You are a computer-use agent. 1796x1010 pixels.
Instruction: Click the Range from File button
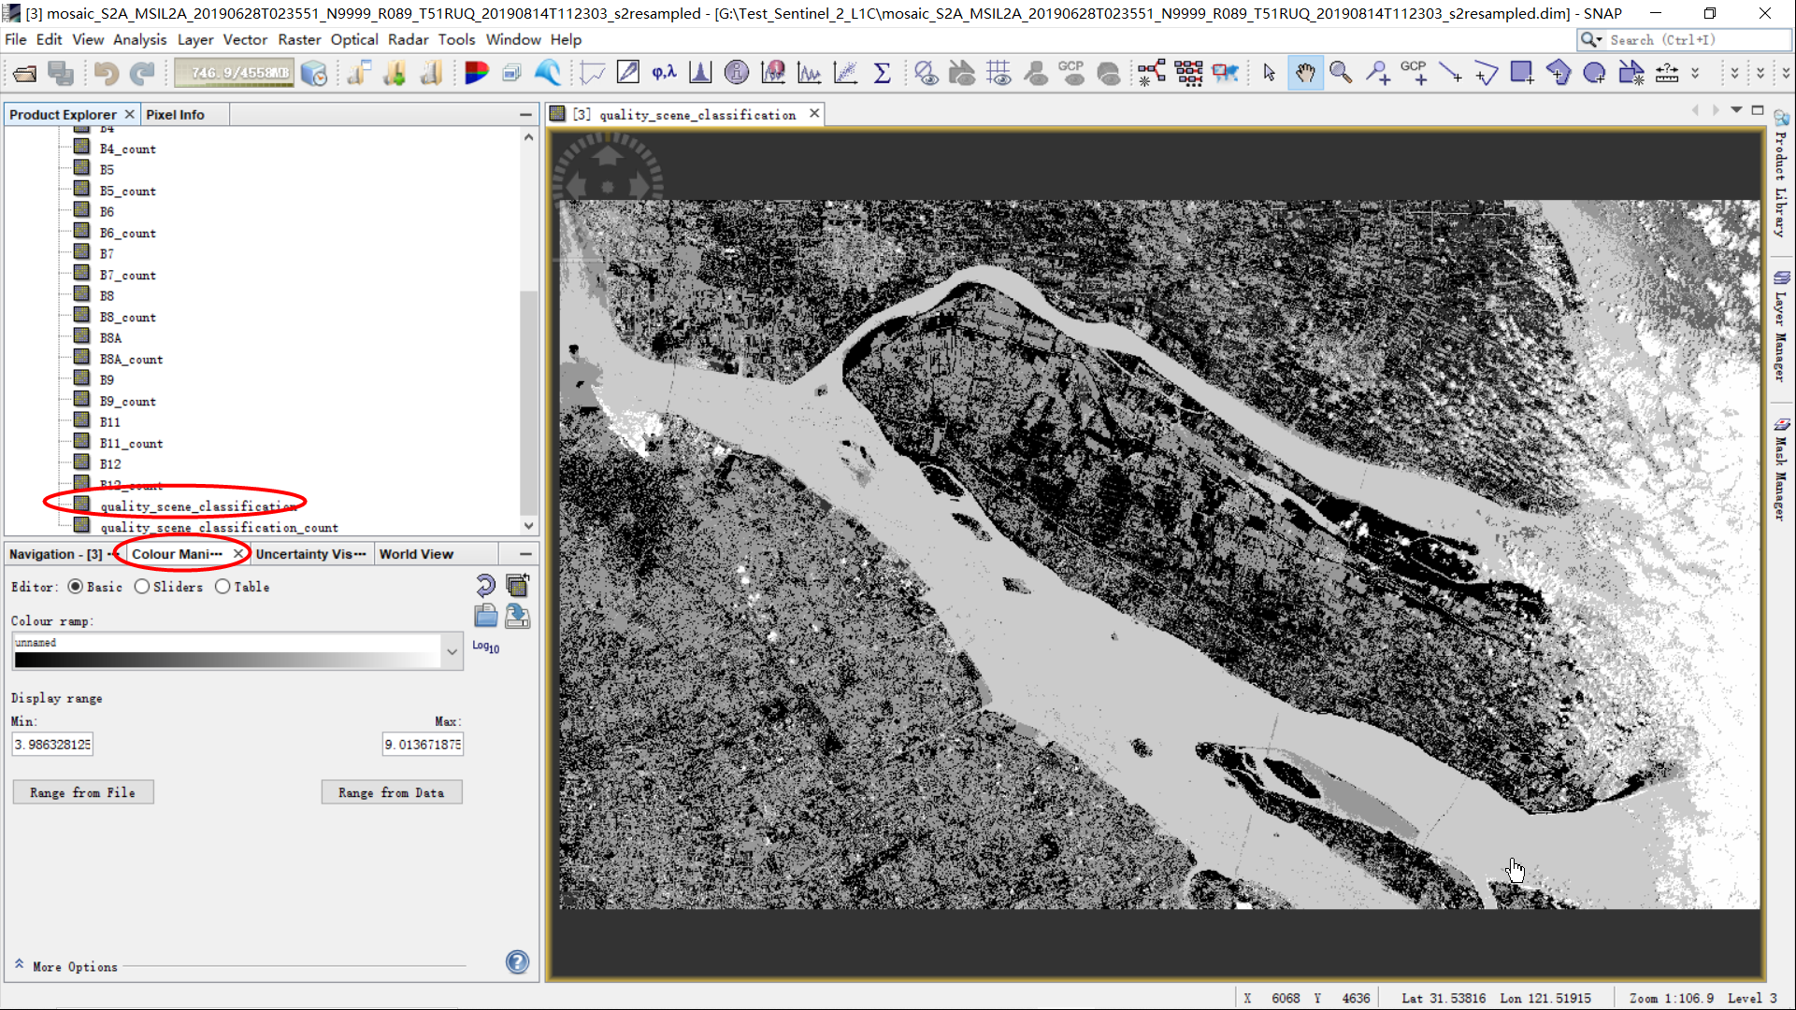(82, 791)
